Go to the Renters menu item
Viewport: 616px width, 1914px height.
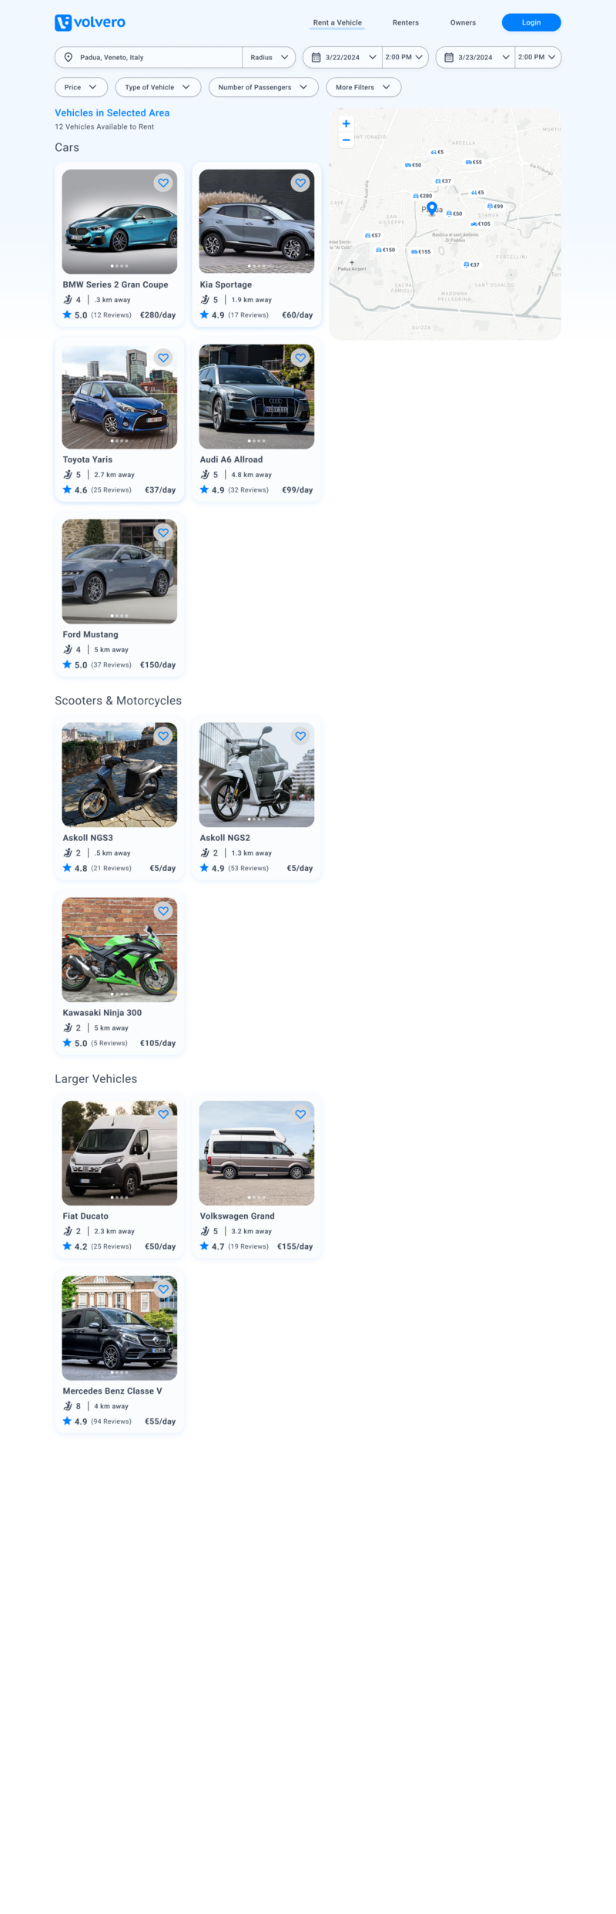pyautogui.click(x=406, y=22)
